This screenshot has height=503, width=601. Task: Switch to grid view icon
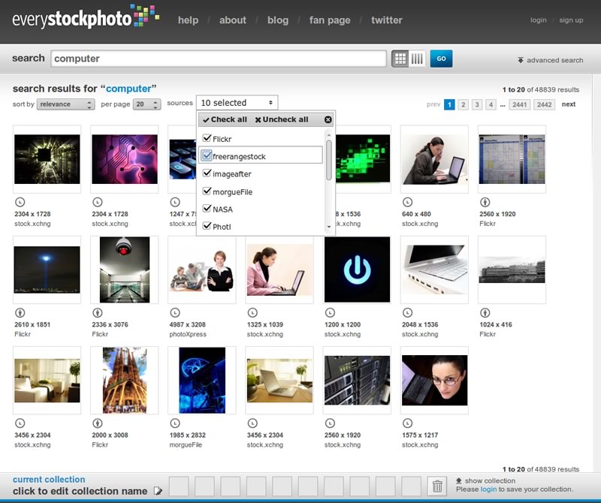(x=400, y=59)
